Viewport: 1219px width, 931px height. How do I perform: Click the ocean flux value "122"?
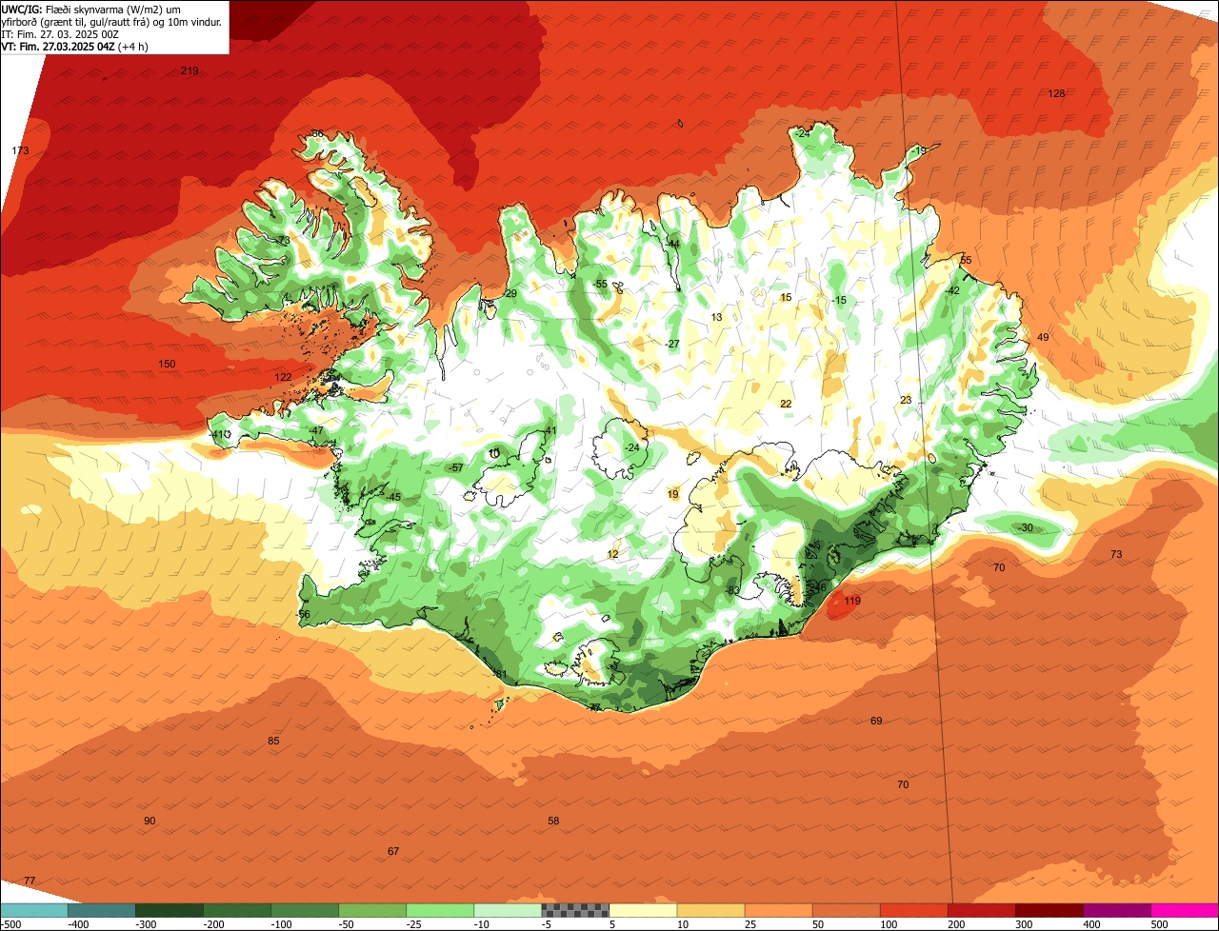(284, 378)
